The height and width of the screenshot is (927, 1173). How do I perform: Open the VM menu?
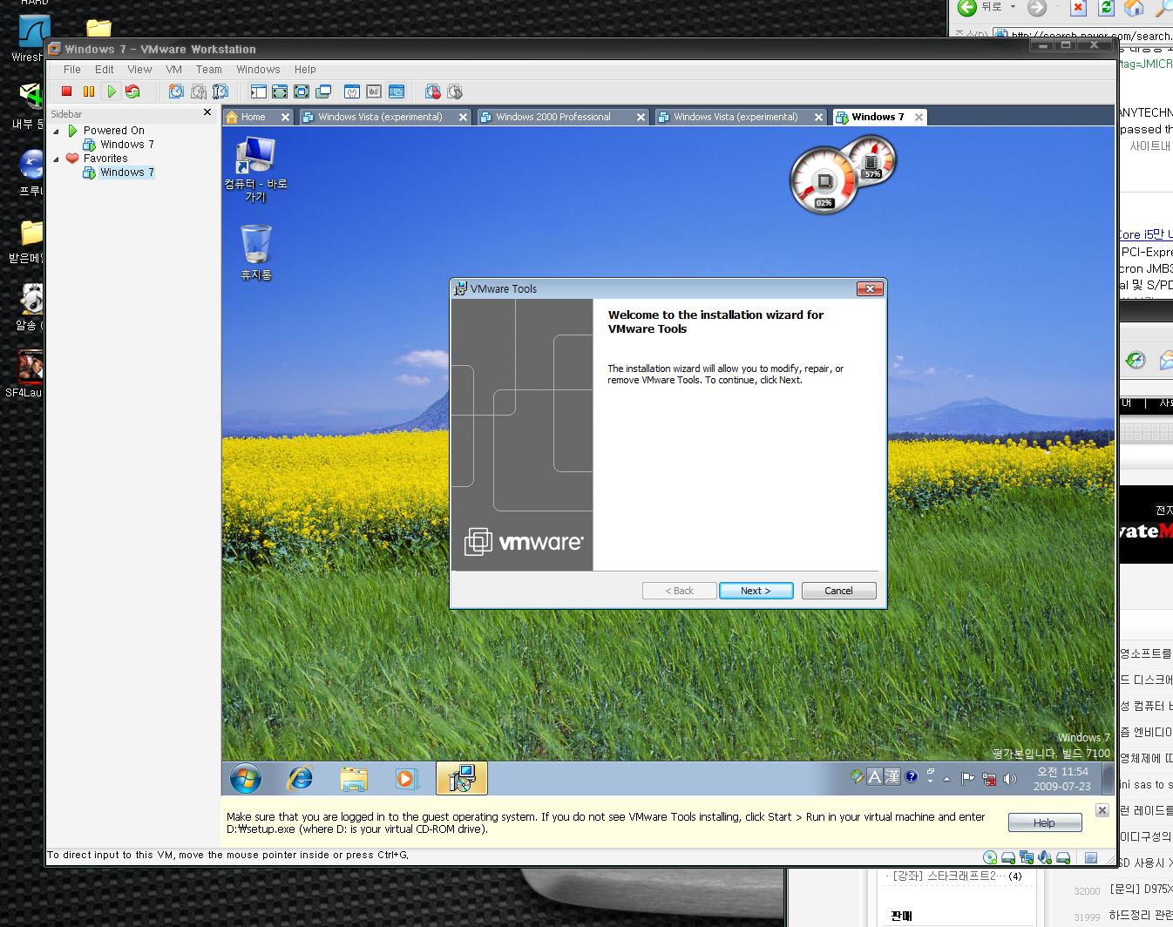pyautogui.click(x=174, y=70)
